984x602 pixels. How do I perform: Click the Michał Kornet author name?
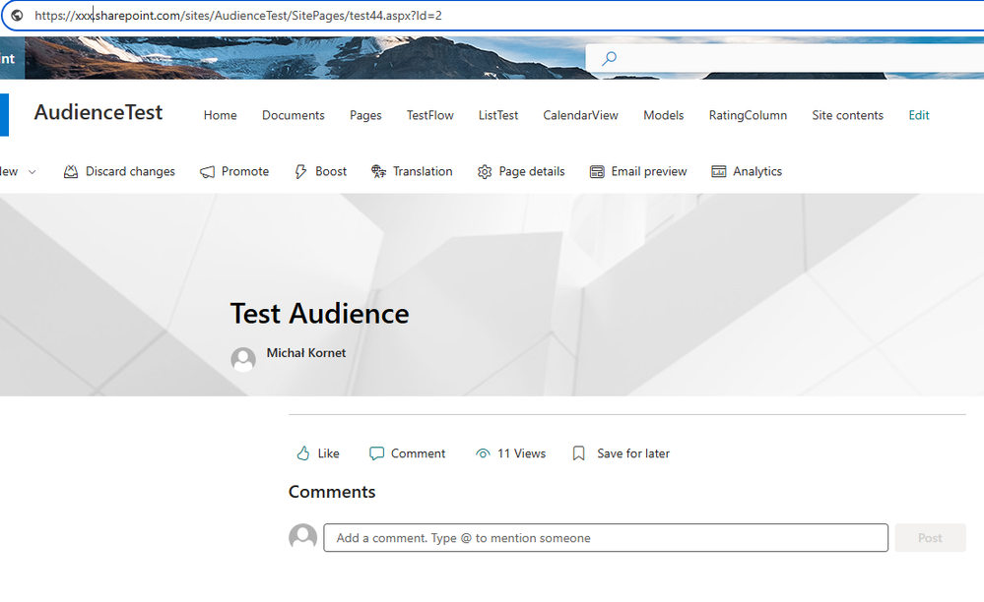pos(306,353)
